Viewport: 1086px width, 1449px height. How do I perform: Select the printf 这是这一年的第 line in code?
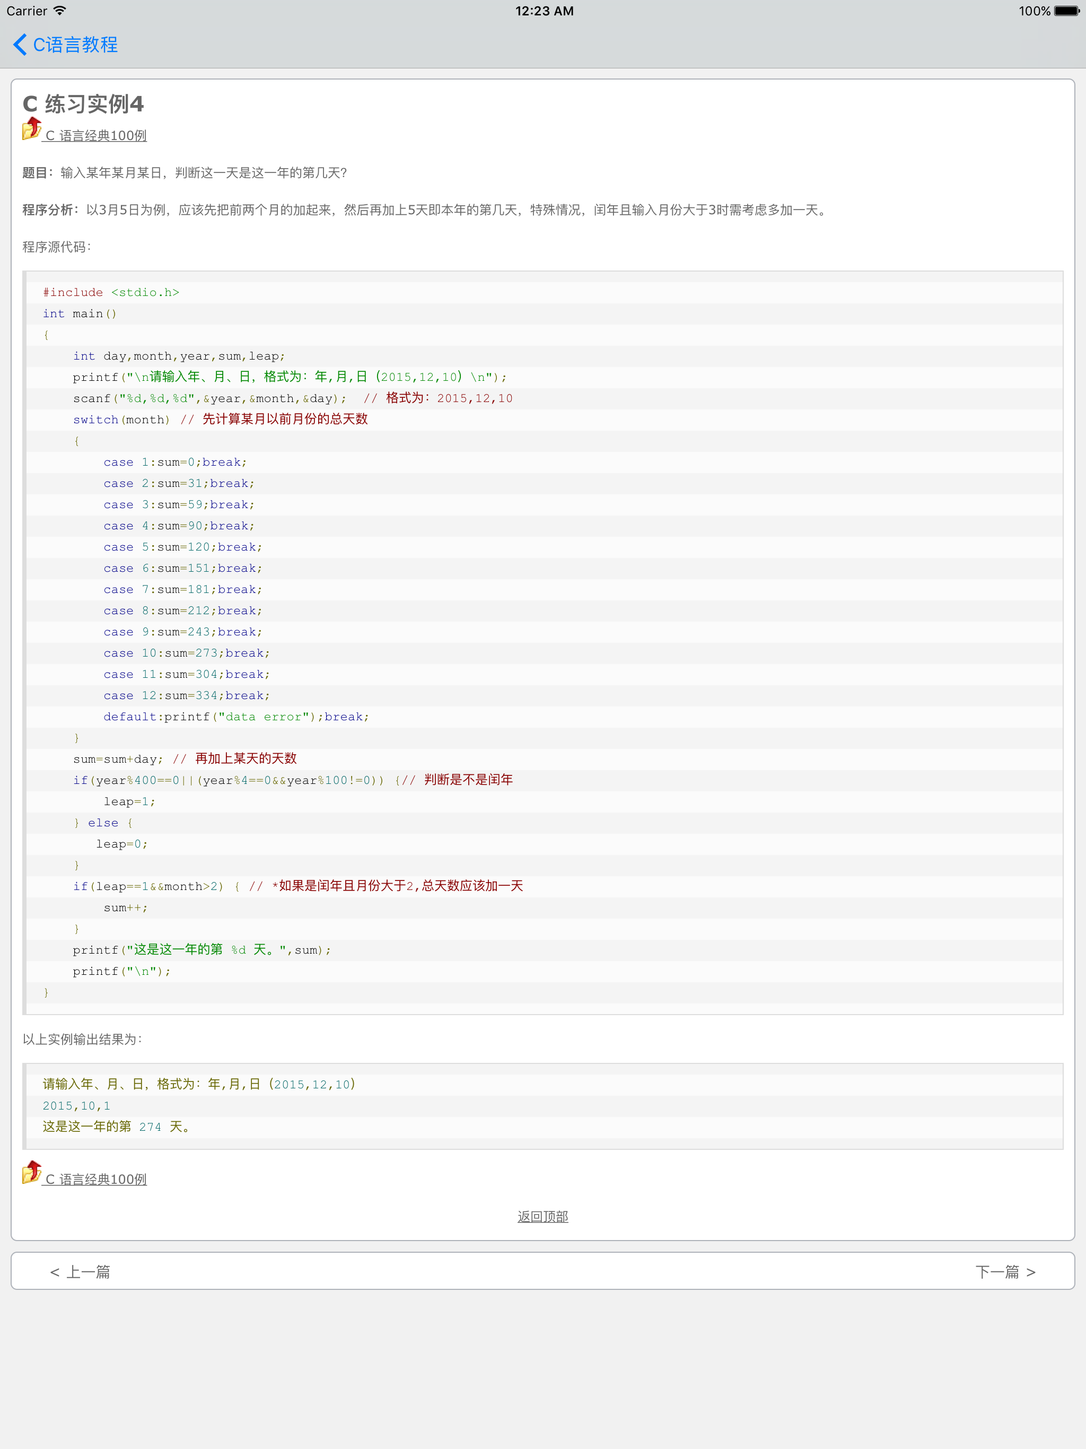tap(202, 950)
